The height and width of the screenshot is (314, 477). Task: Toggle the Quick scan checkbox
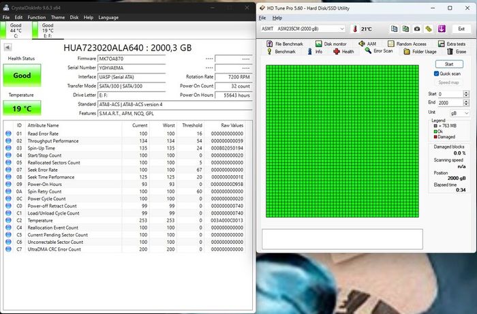(436, 74)
